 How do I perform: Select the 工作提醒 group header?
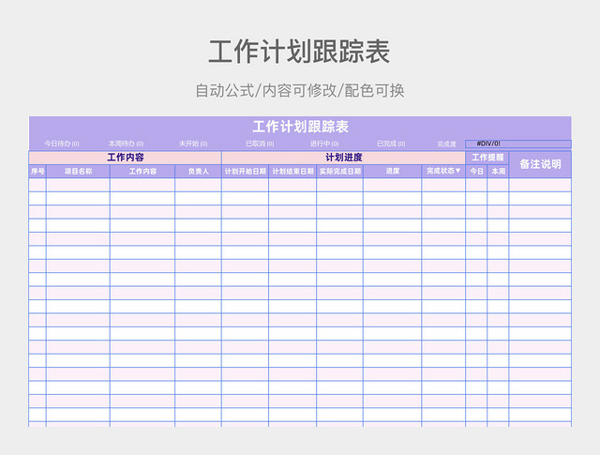point(487,158)
